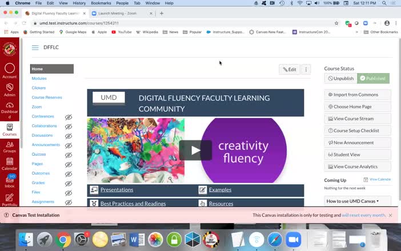Play the creativity fluency video
This screenshot has width=401, height=251.
click(195, 151)
